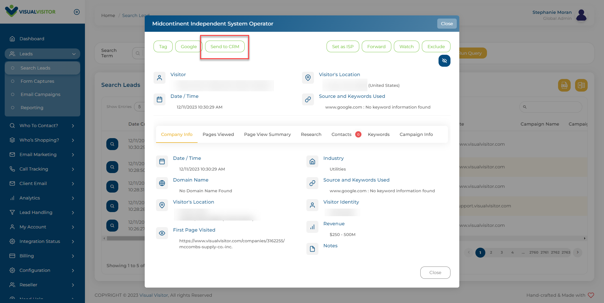
Task: Click the Reseller people icon
Action: tap(12, 285)
